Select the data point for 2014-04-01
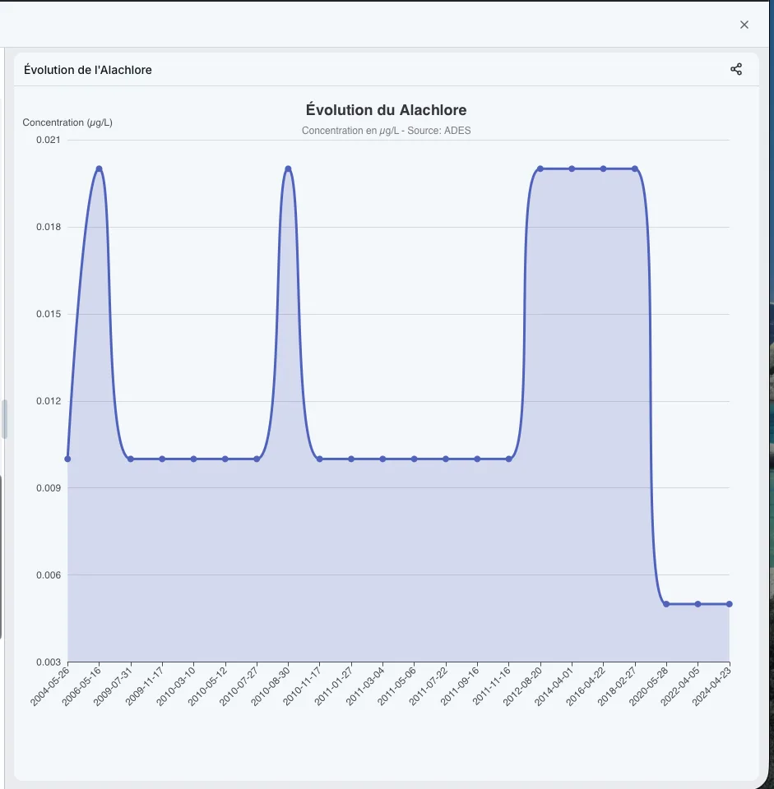Screen dimensions: 774x789 pyautogui.click(x=572, y=168)
